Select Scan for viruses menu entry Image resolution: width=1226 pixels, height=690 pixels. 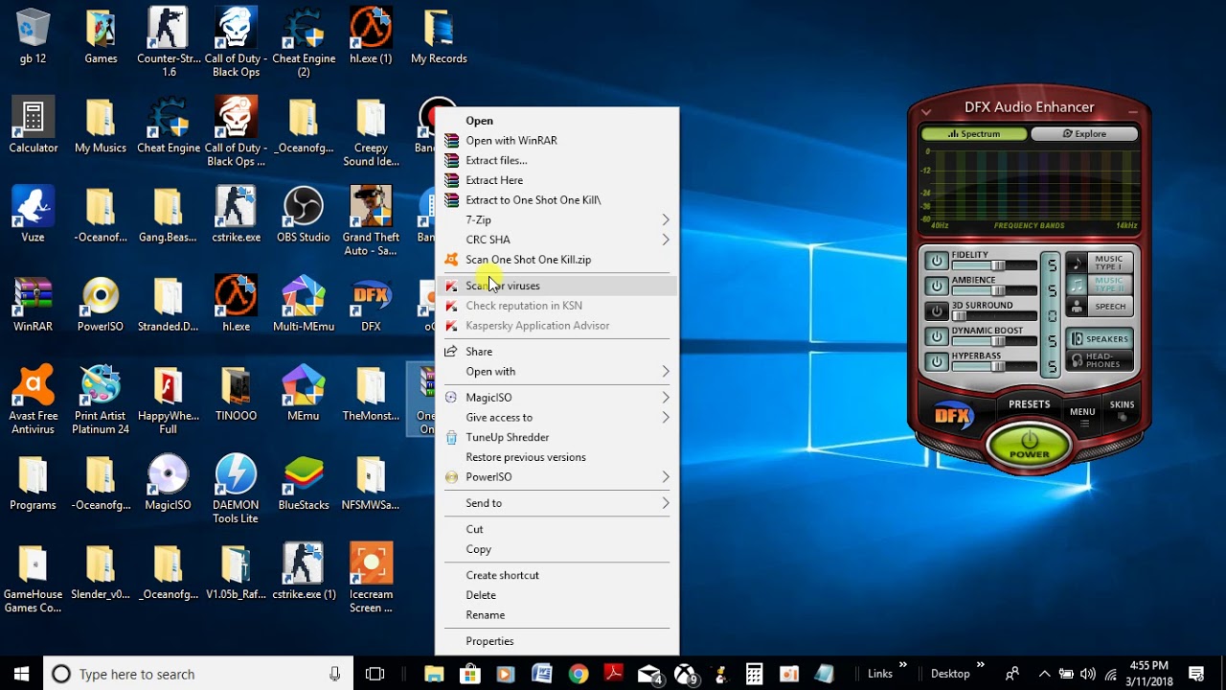[x=556, y=286]
